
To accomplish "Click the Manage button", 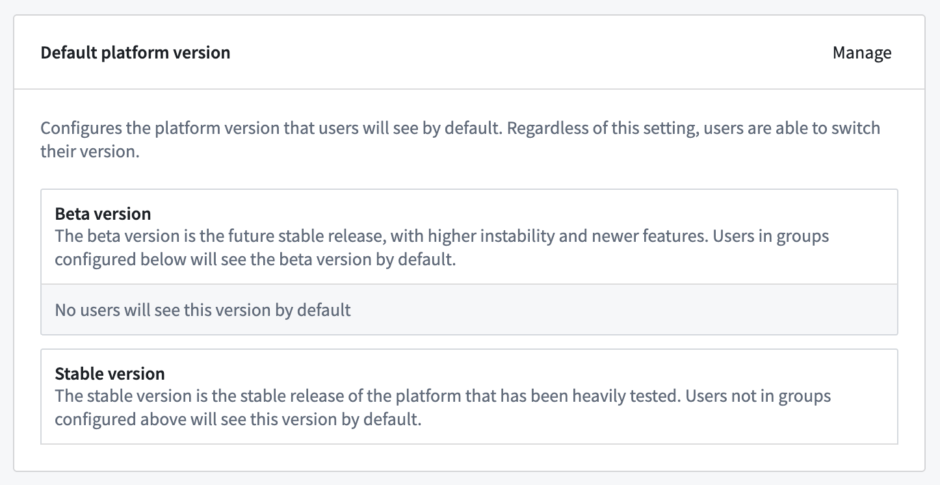I will [861, 53].
